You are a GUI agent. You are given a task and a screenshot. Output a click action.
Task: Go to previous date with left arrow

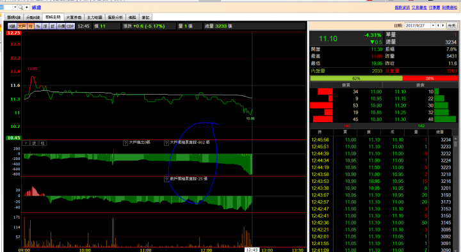point(438,26)
